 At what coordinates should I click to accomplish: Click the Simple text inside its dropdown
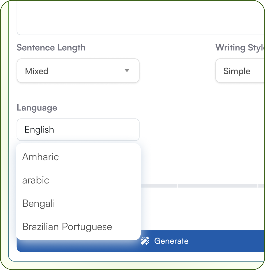point(236,71)
